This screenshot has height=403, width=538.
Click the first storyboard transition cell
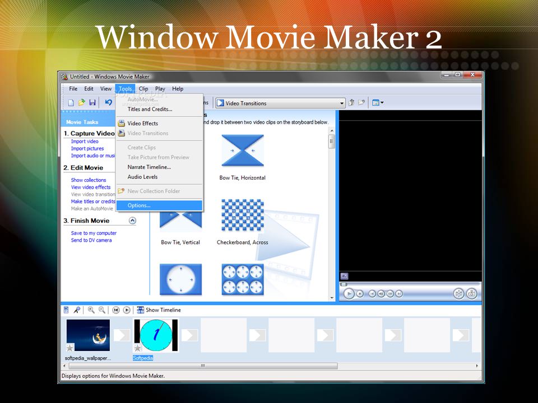(122, 335)
